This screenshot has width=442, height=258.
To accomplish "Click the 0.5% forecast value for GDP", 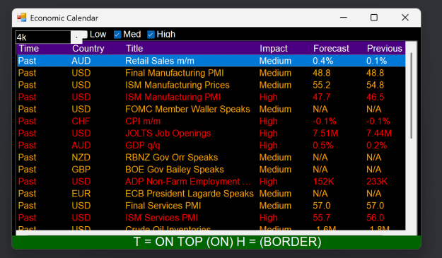I will (x=323, y=146).
